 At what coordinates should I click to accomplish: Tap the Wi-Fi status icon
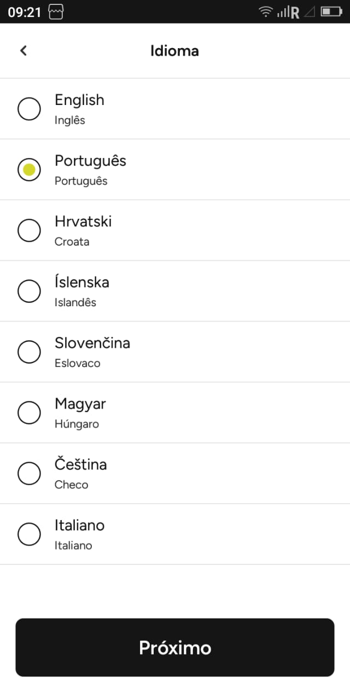[266, 11]
